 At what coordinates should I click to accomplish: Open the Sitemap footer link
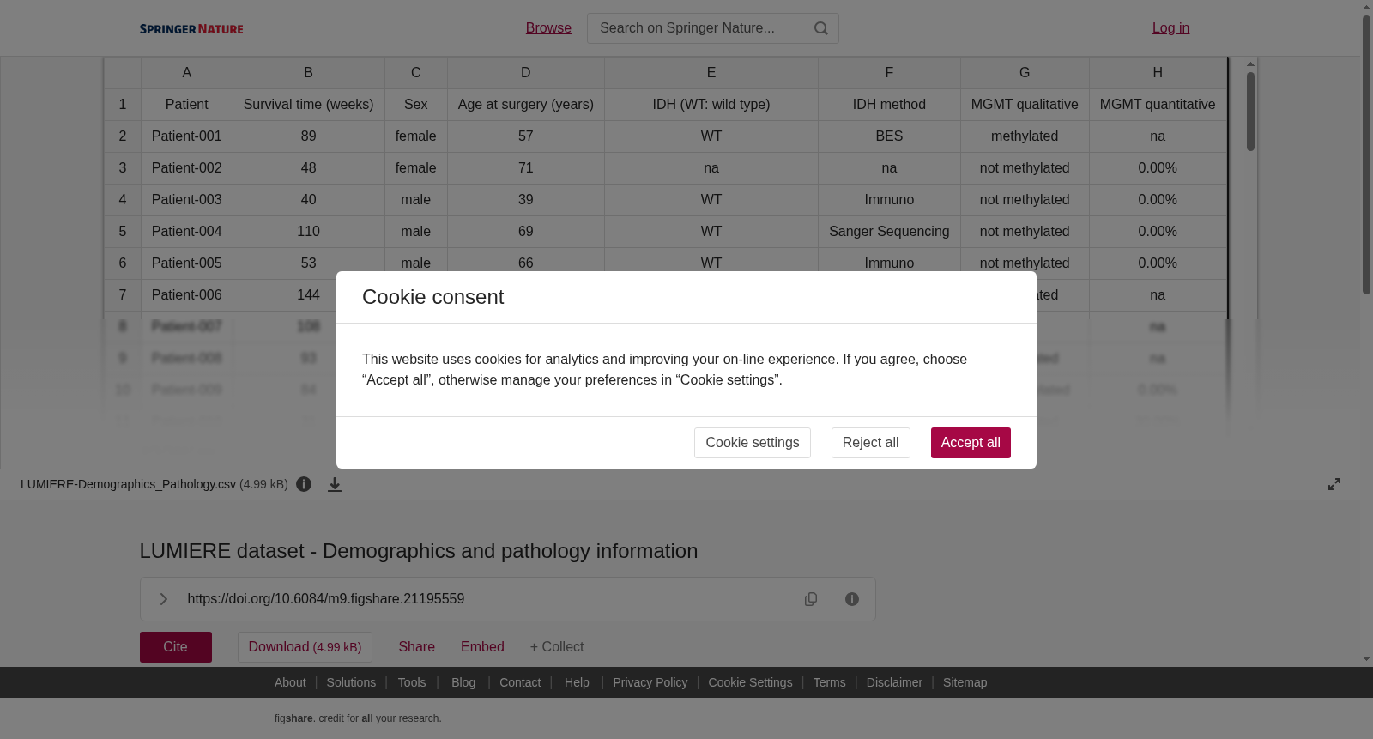[965, 682]
